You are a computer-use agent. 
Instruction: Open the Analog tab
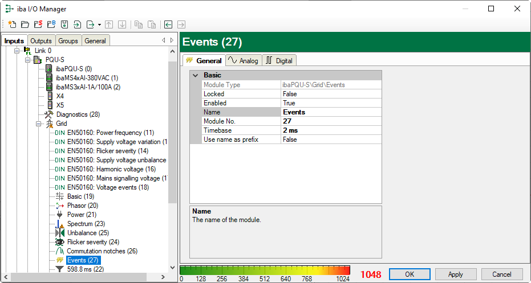[x=243, y=61]
